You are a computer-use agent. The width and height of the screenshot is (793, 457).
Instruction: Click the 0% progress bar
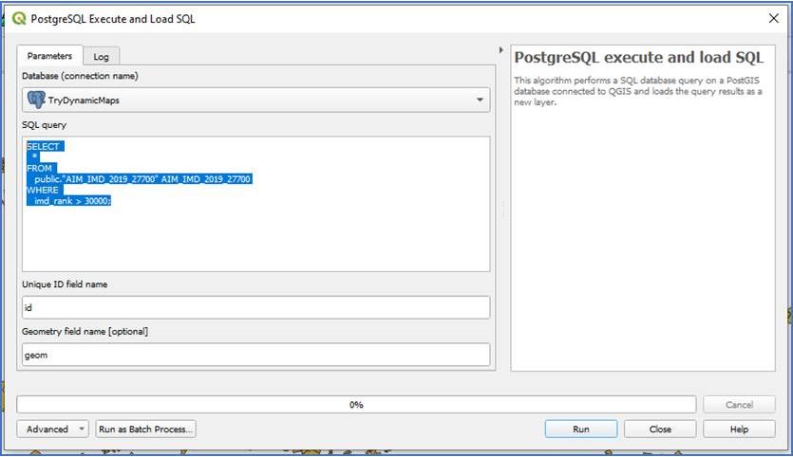(356, 405)
